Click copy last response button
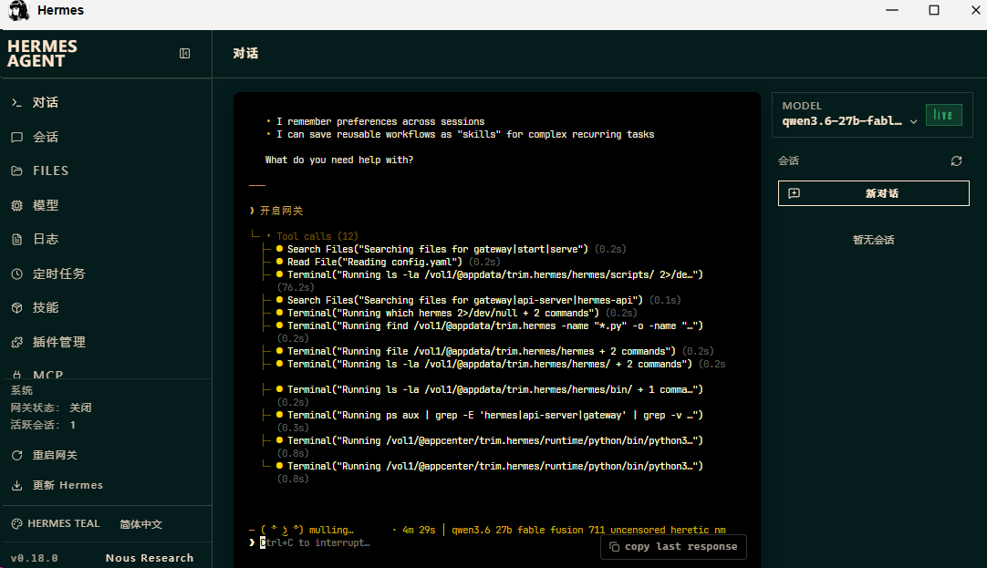 point(673,547)
